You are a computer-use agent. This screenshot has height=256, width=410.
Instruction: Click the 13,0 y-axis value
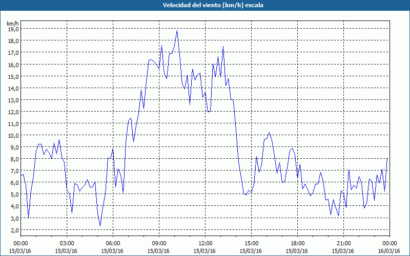13,100
